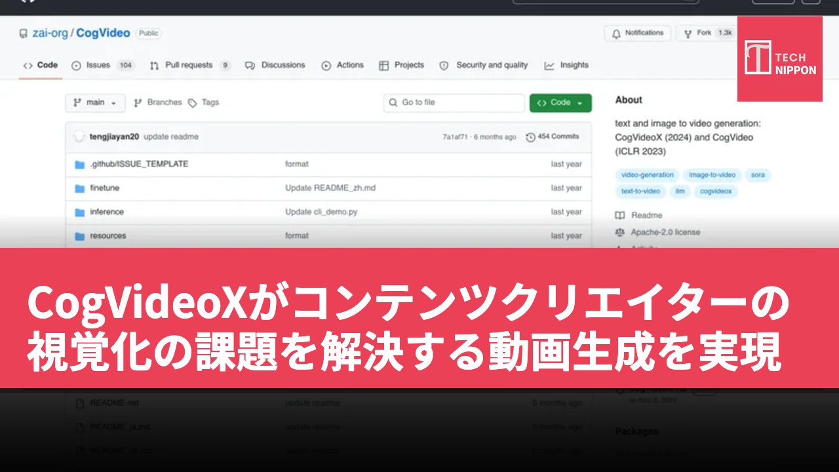Image resolution: width=839 pixels, height=472 pixels.
Task: Open the CogVideo repository name link
Action: [x=104, y=33]
